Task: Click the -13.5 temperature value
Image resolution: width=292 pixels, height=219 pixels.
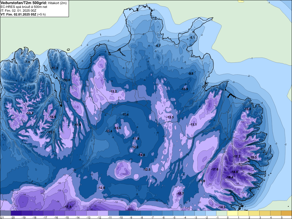Action: 170,117
